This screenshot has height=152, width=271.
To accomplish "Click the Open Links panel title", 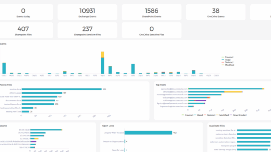I will pyautogui.click(x=108, y=126).
